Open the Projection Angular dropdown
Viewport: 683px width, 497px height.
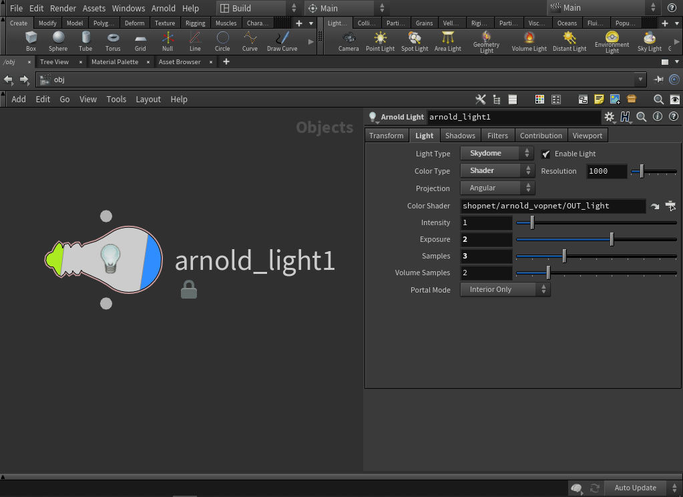coord(497,188)
